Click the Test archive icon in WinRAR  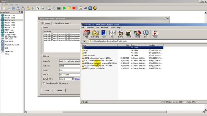[104, 34]
